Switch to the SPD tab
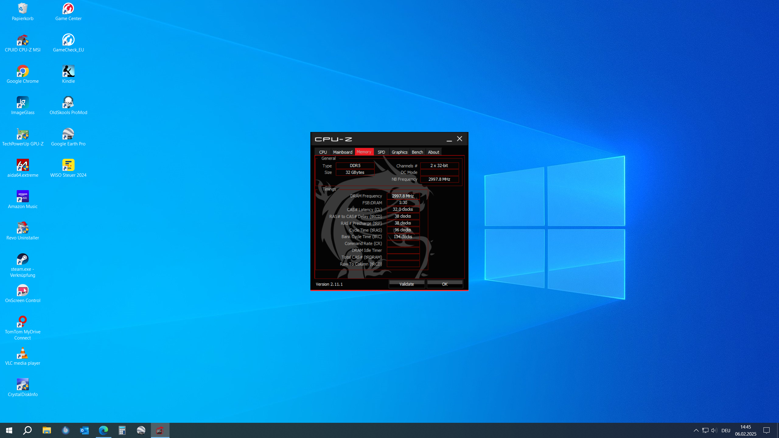779x438 pixels. tap(381, 152)
